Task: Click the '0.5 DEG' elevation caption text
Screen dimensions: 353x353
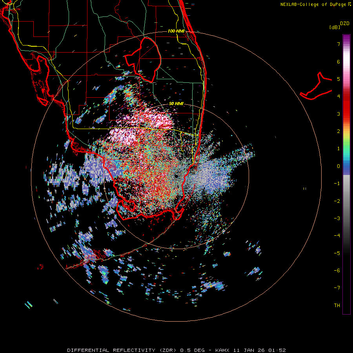Action: point(192,350)
